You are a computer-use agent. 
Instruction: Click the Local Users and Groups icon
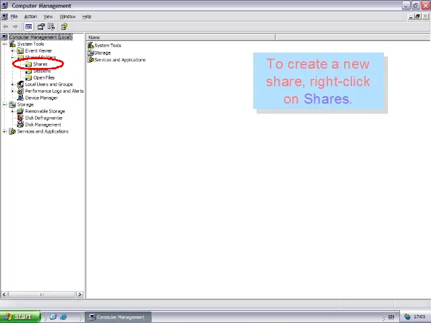coord(20,84)
